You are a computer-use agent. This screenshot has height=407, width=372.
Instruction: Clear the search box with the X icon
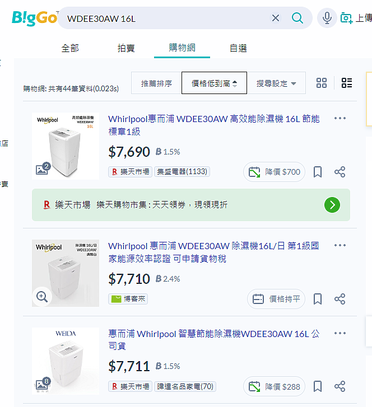tap(276, 18)
